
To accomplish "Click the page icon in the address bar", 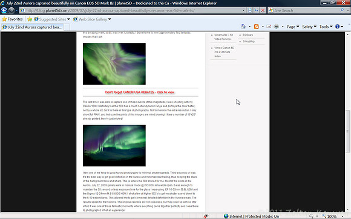I will (x=22, y=10).
